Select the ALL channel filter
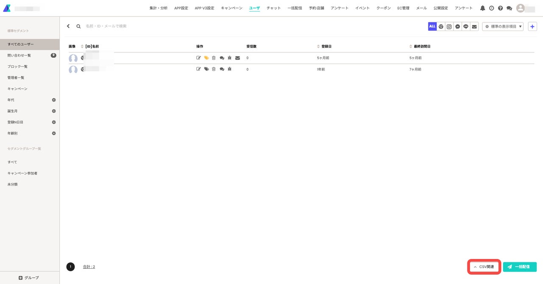This screenshot has height=284, width=543. (432, 26)
